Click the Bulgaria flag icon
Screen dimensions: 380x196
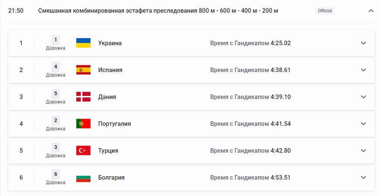coord(83,177)
